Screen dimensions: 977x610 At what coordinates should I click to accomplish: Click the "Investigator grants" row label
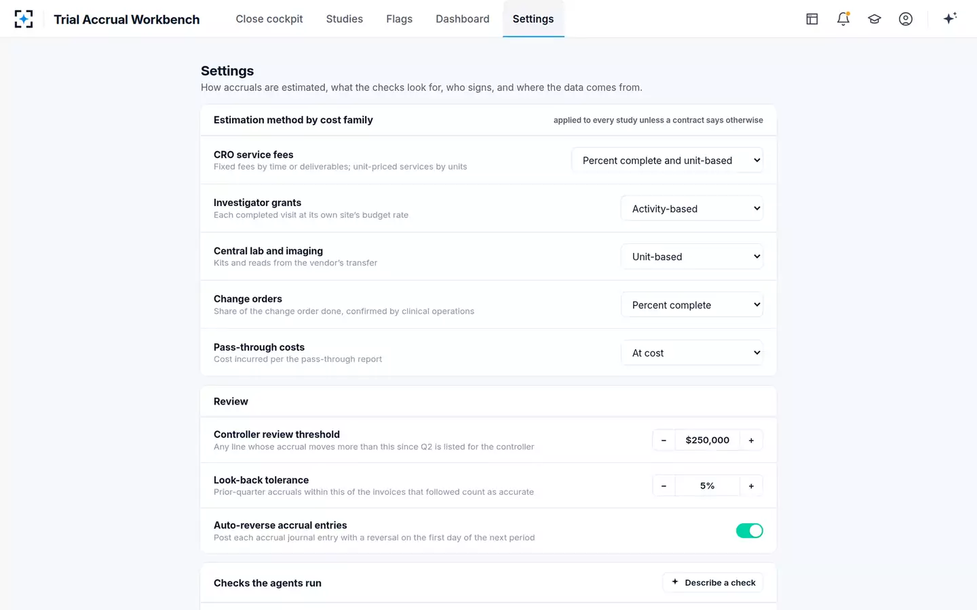pos(258,203)
